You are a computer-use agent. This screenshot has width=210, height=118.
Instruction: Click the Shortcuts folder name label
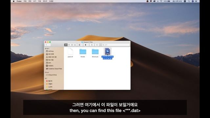click(95, 57)
